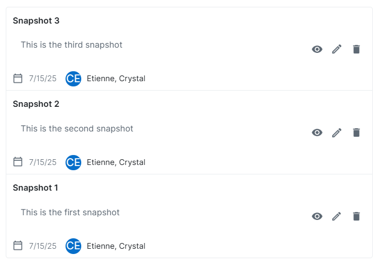Click "This is the second snapshot" description

click(77, 129)
